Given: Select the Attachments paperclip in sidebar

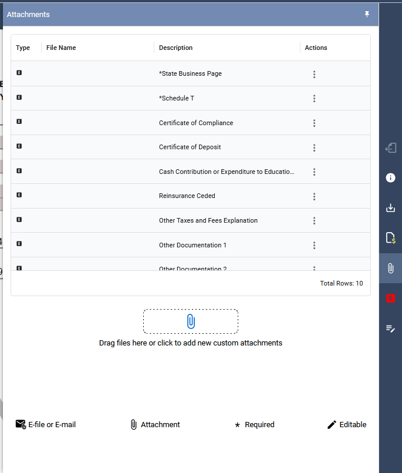Looking at the screenshot, I should pos(390,268).
